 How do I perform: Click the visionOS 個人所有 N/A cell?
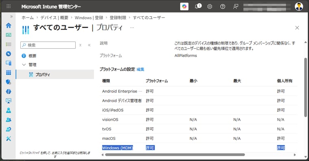click(281, 120)
